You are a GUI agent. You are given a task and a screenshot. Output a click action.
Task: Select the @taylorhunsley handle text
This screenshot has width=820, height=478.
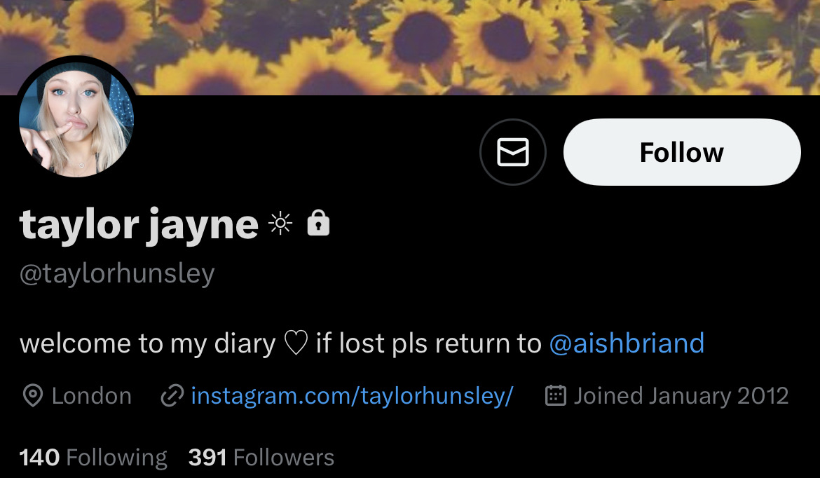[117, 273]
